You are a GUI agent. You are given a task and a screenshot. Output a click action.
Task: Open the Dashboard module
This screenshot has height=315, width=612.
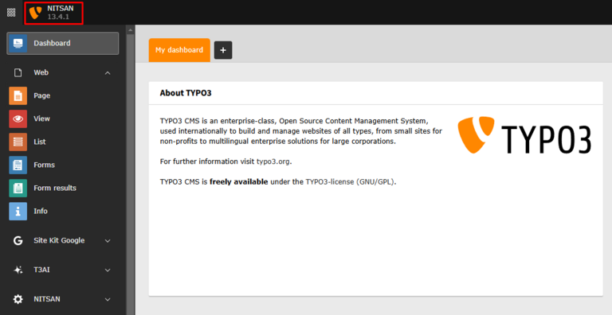63,43
